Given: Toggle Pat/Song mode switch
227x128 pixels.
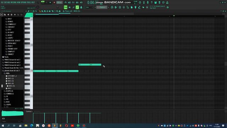Looking at the screenshot, I should [x=43, y=2].
